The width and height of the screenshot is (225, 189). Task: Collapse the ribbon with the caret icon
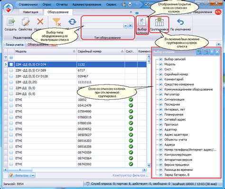click(x=131, y=12)
